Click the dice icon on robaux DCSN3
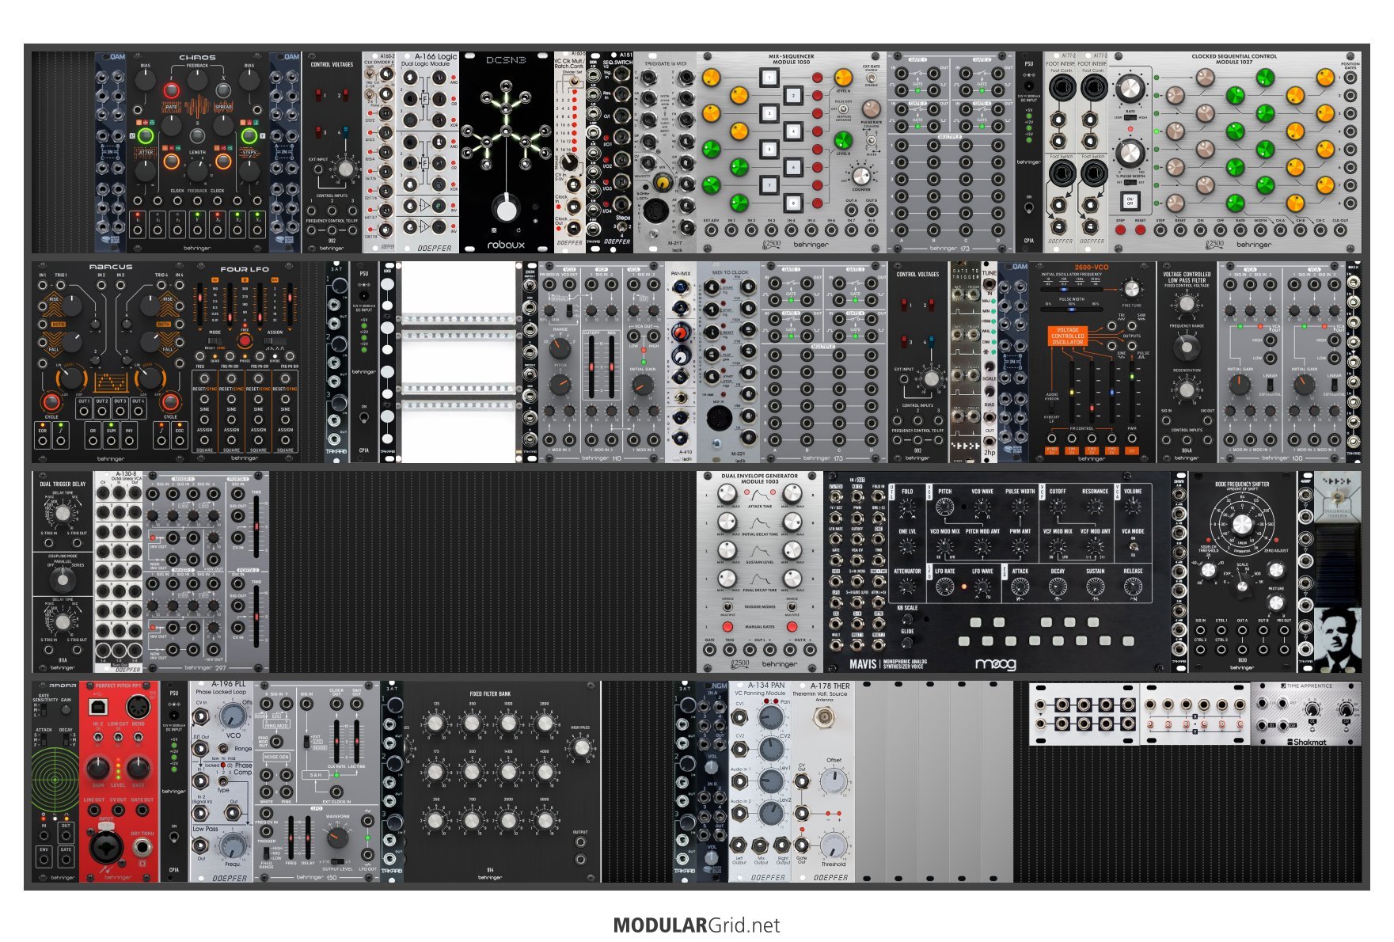 [494, 230]
